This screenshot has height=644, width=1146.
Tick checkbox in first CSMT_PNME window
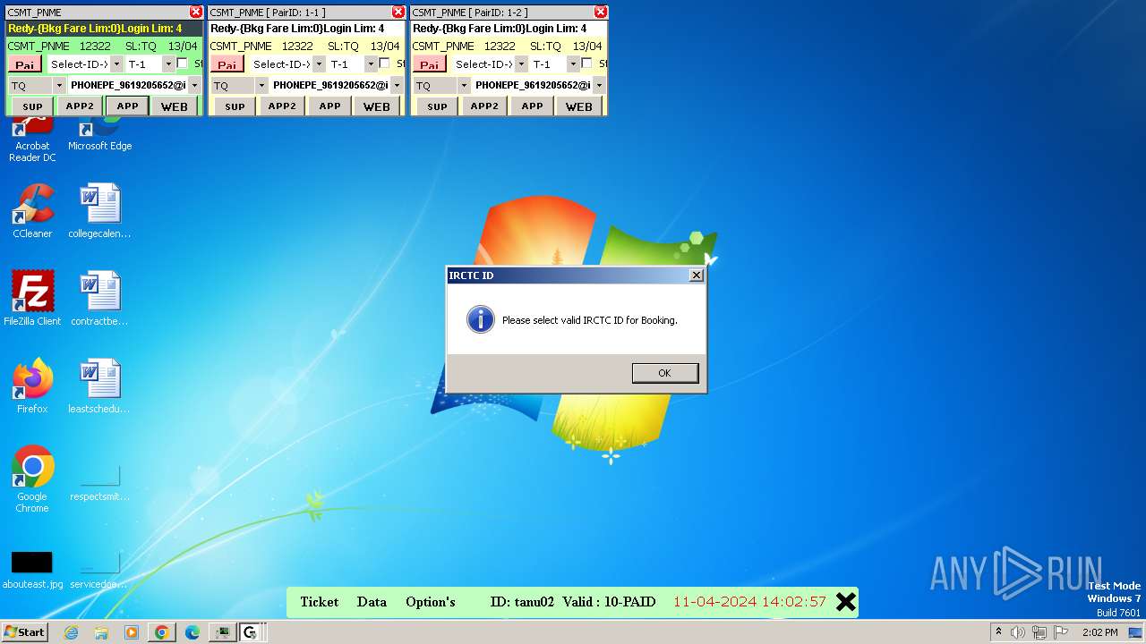click(x=182, y=64)
